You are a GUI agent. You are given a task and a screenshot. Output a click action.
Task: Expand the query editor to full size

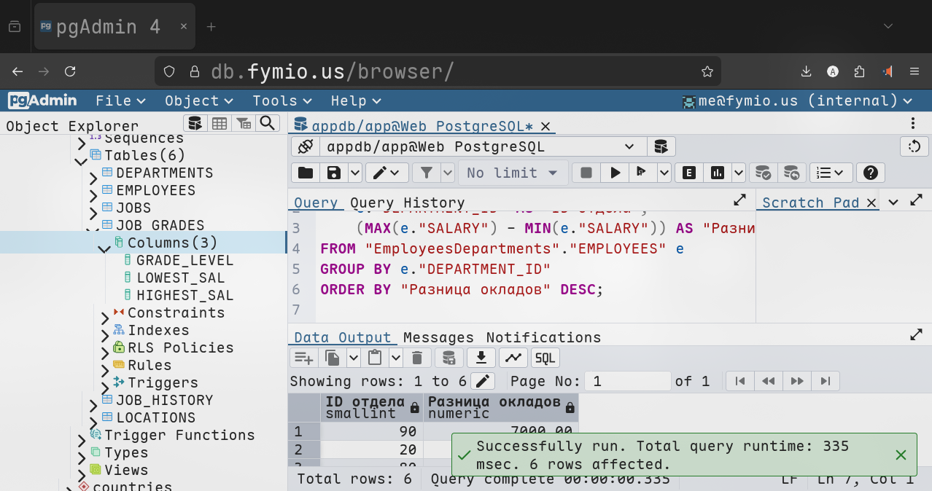click(739, 200)
